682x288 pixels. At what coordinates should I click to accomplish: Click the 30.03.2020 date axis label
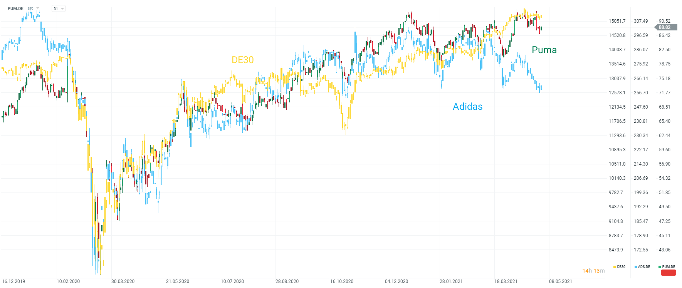pyautogui.click(x=123, y=281)
